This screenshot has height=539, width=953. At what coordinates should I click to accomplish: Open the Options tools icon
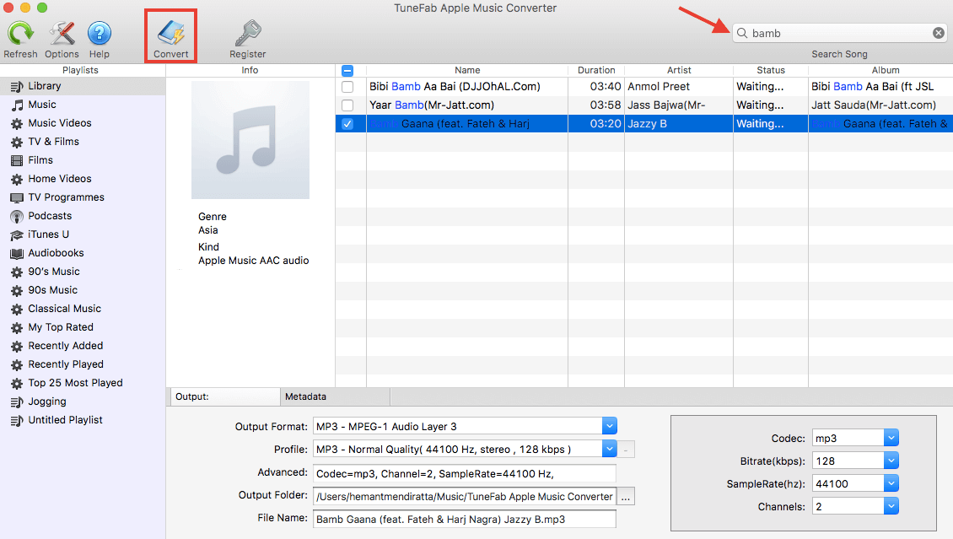coord(62,33)
